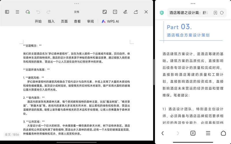This screenshot has height=144, width=231.
Task: Click the 3. **公共区域：** line
Action: [34, 122]
